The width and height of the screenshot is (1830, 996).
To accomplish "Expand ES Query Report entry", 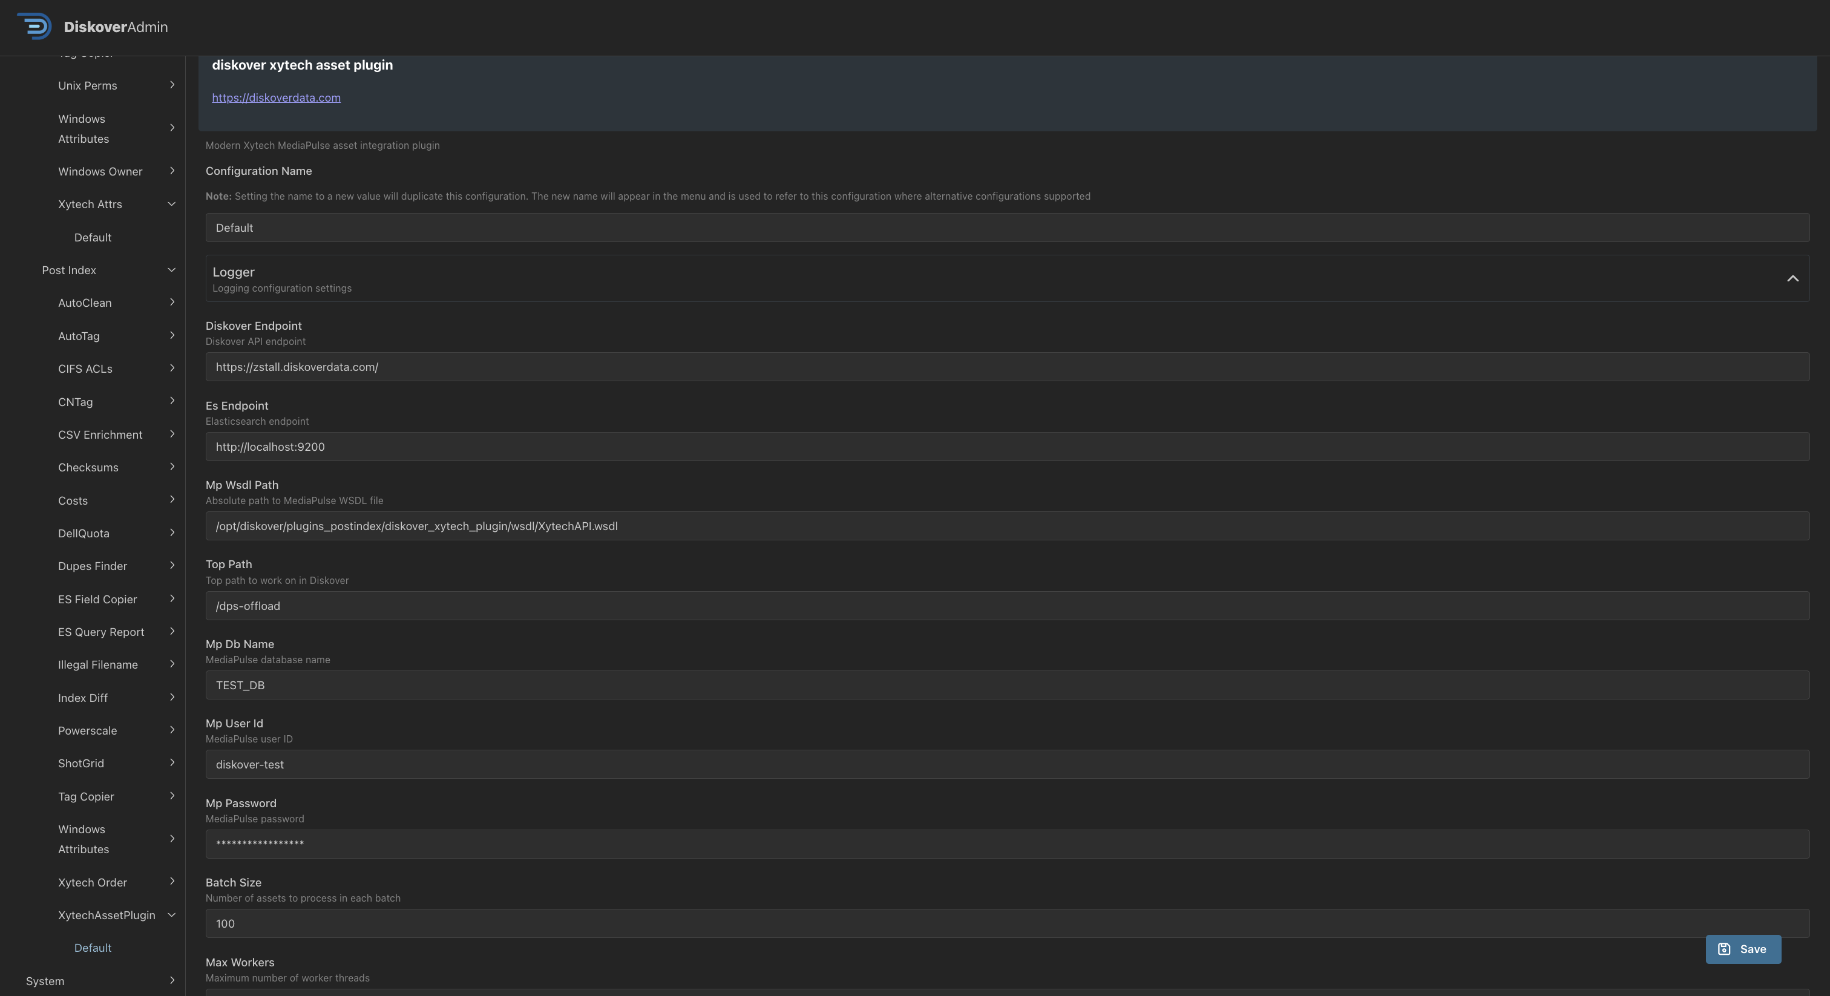I will (x=117, y=632).
